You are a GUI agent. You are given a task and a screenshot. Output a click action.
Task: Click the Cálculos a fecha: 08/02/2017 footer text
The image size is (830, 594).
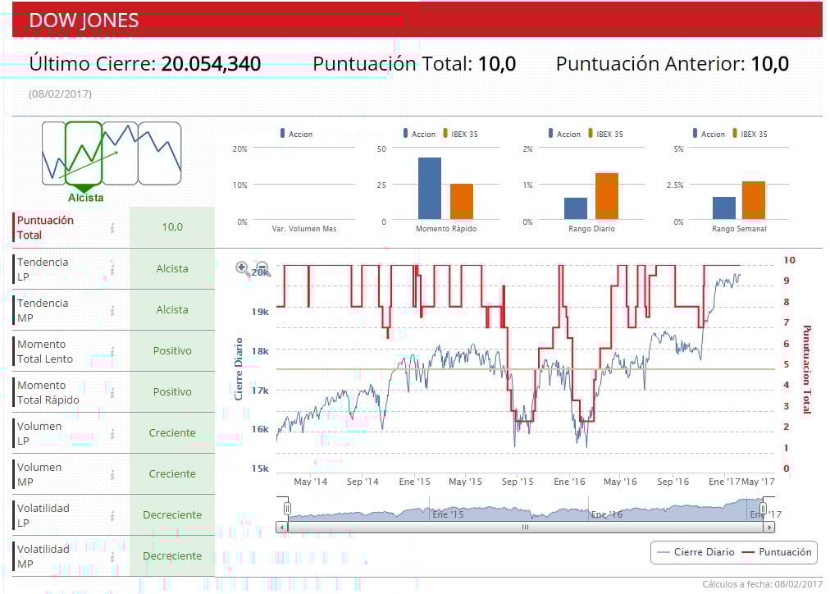coord(762,584)
